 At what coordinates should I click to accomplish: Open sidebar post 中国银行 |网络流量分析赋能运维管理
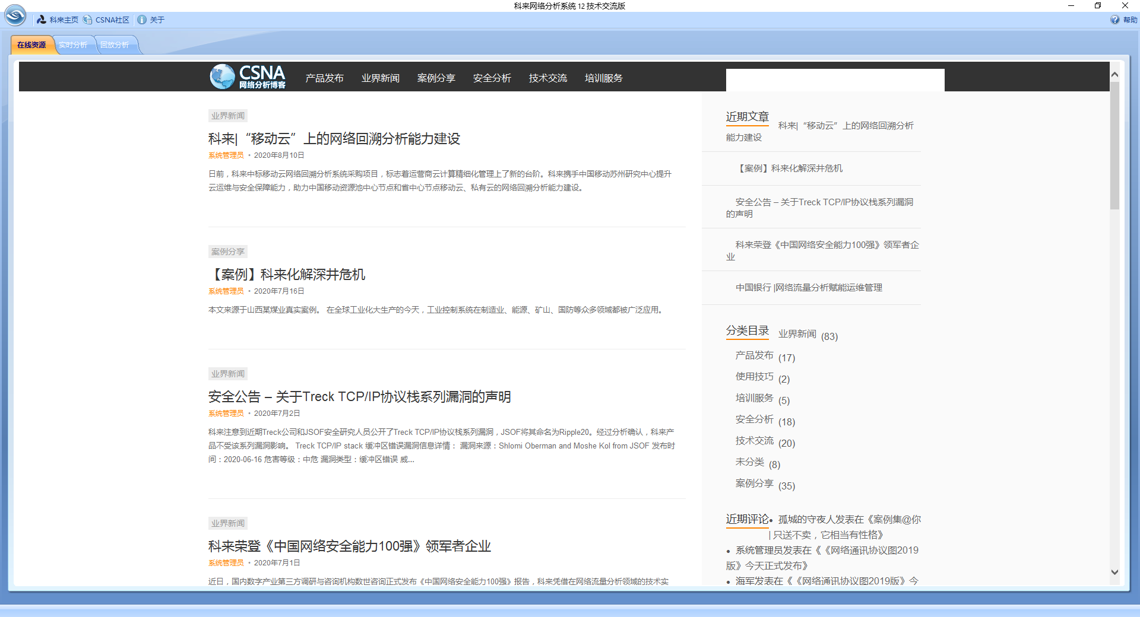coord(809,288)
